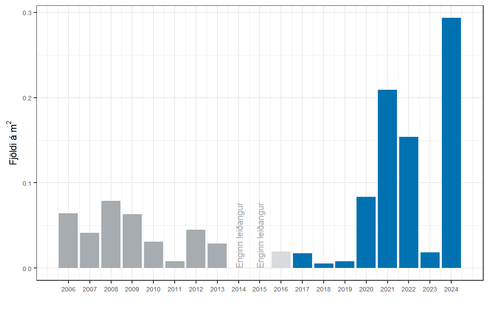Click the 'Enginn leiðangur' text above 2015
This screenshot has height=311, width=489.
[x=261, y=235]
